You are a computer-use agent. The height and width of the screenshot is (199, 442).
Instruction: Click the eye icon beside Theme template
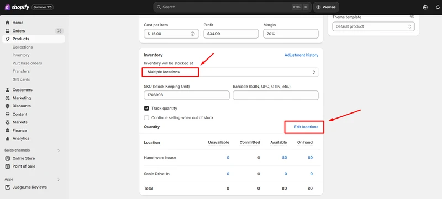412,17
